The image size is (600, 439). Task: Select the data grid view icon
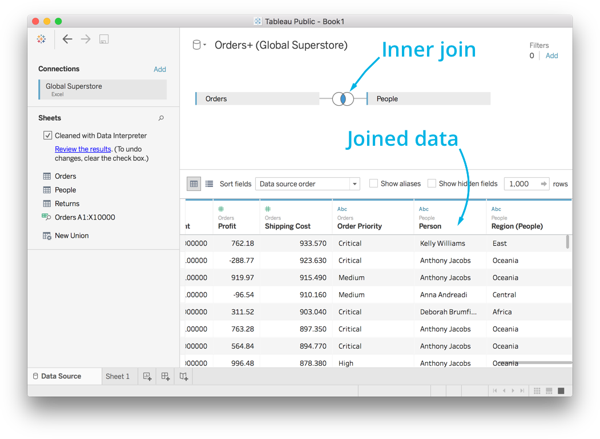tap(194, 184)
